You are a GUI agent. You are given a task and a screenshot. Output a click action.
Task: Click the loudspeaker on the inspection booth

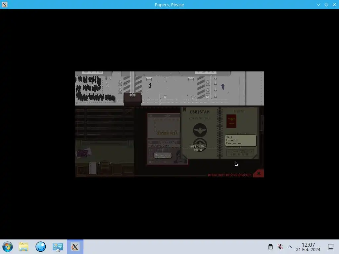pos(132,95)
